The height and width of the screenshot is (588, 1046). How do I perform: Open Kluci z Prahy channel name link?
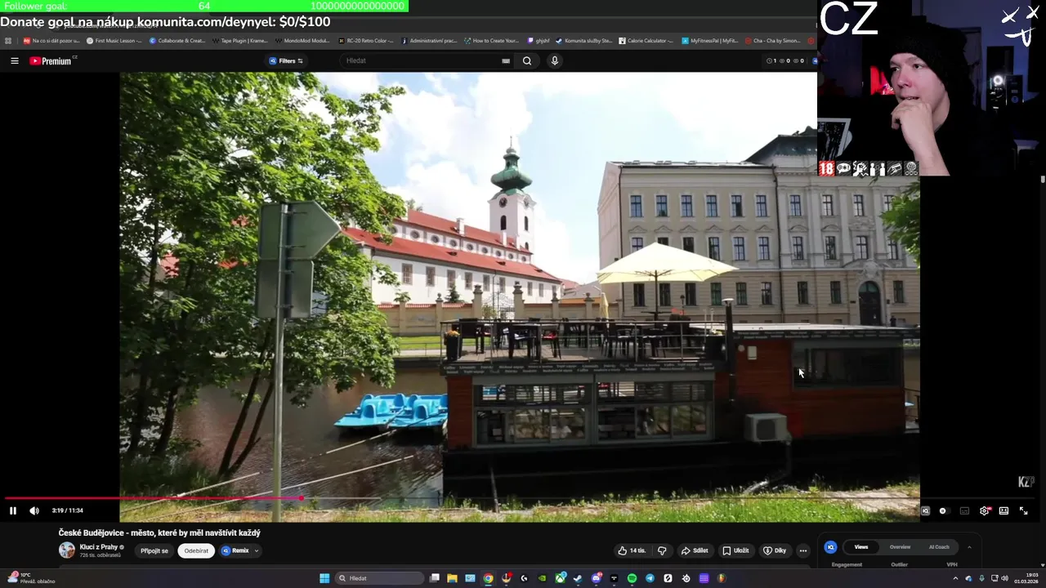pos(99,546)
